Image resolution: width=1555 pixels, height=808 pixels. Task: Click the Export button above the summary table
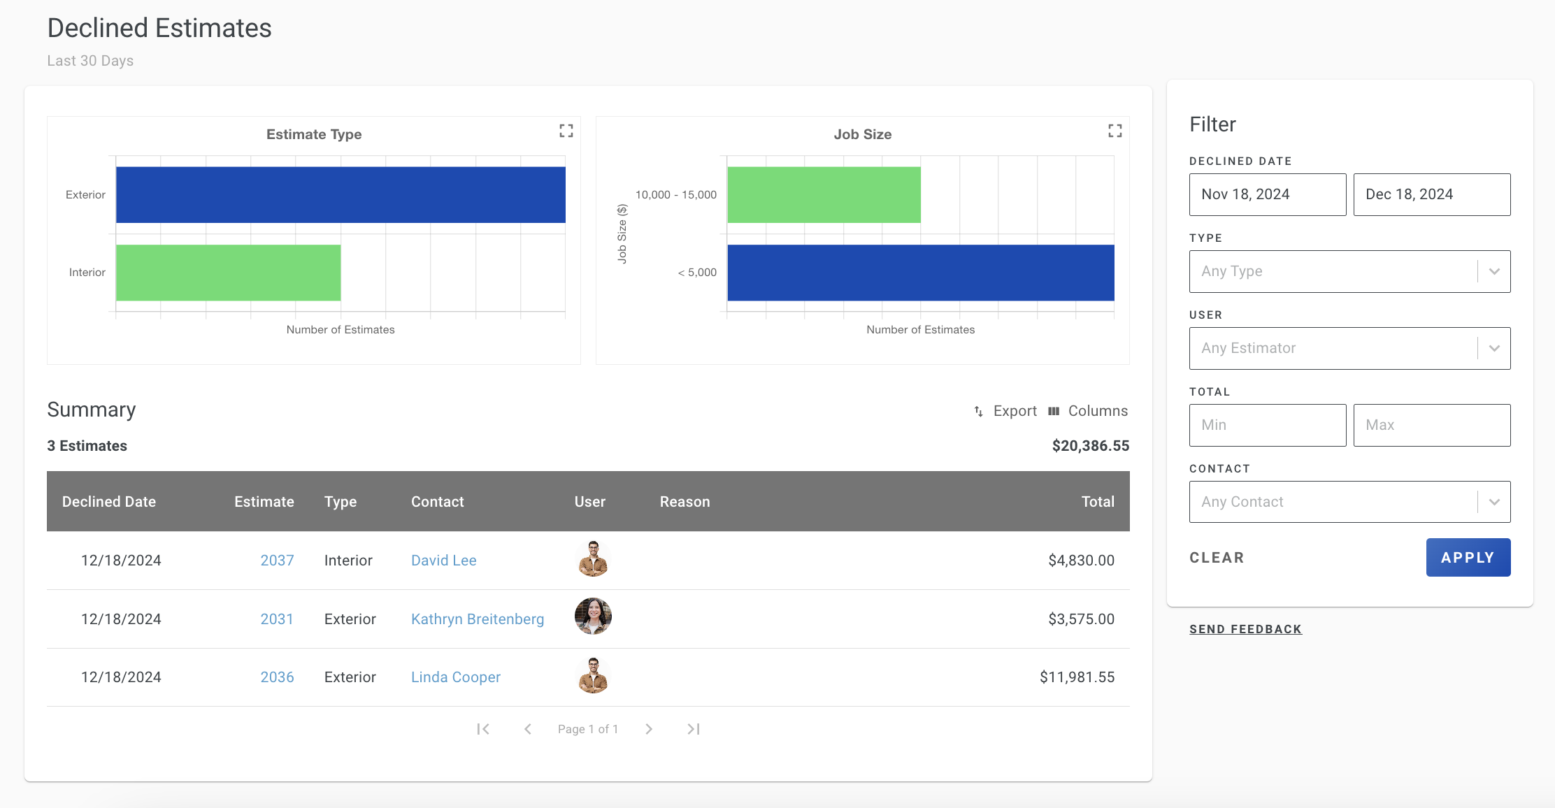click(1005, 411)
